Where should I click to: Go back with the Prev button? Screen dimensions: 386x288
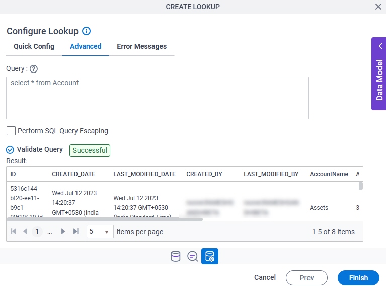306,278
